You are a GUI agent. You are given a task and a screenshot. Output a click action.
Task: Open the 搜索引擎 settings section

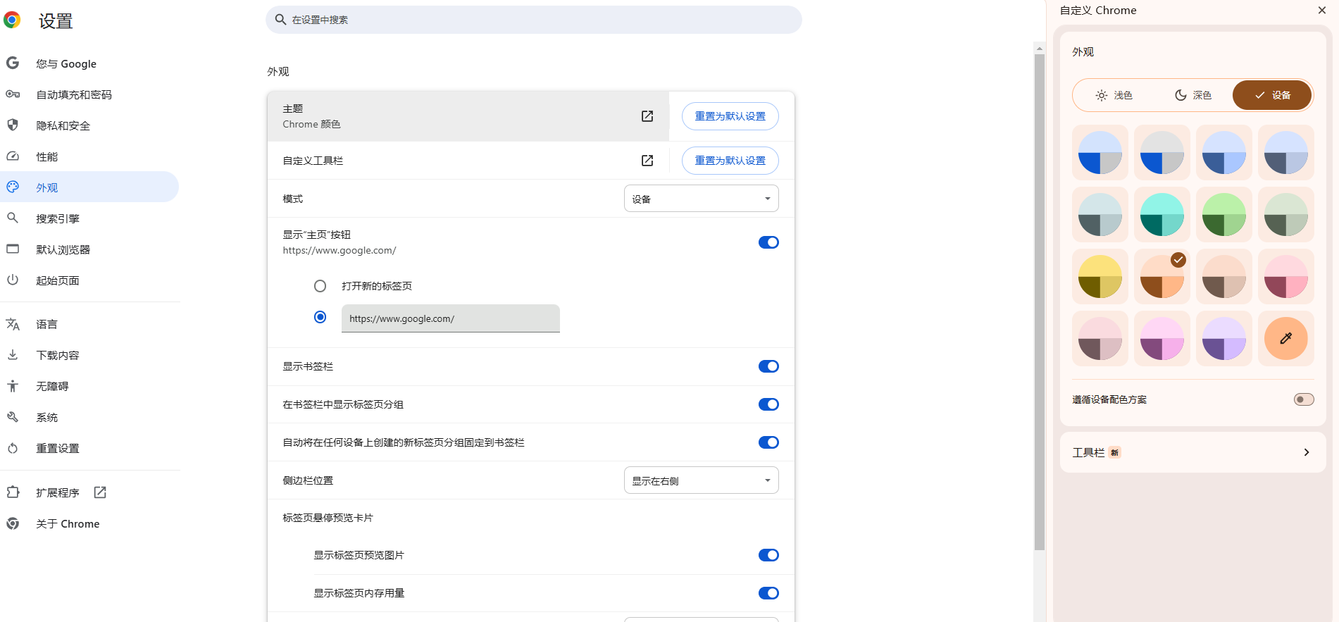tap(90, 218)
